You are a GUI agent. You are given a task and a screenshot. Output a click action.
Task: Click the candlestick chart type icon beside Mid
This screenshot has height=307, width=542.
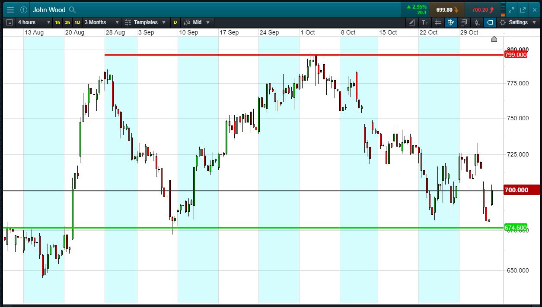(187, 22)
